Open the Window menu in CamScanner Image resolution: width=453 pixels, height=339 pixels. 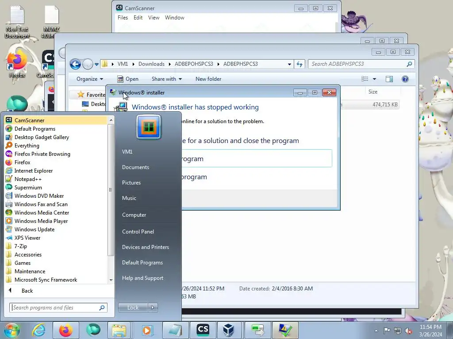(174, 18)
